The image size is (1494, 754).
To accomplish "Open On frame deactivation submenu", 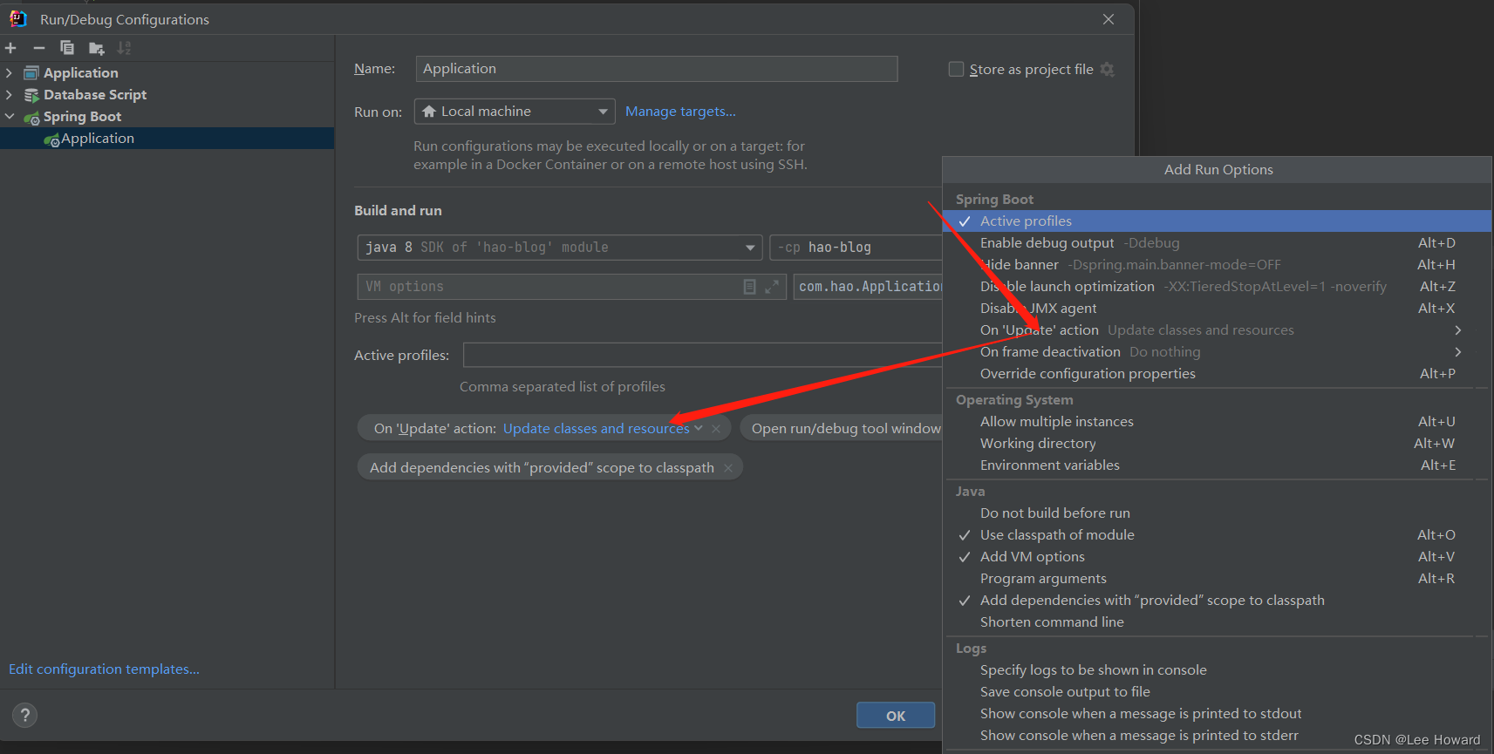I will 1218,352.
